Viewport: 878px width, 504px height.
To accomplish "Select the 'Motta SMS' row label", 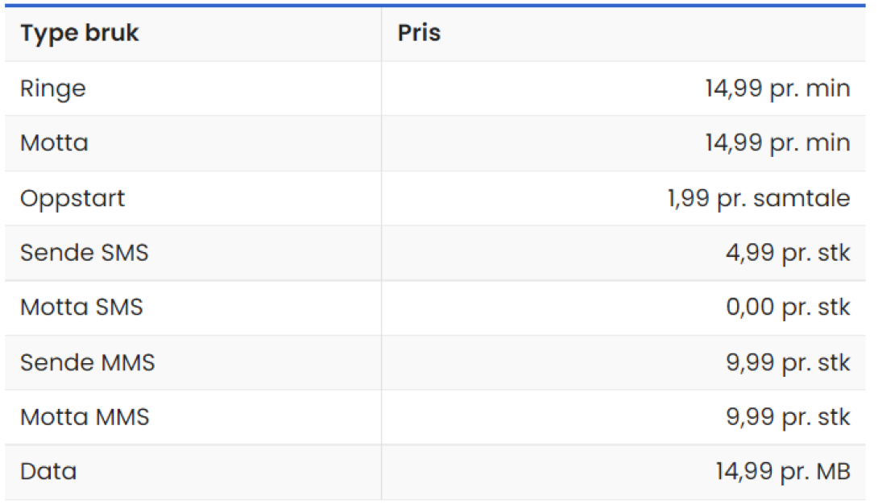I will point(81,308).
